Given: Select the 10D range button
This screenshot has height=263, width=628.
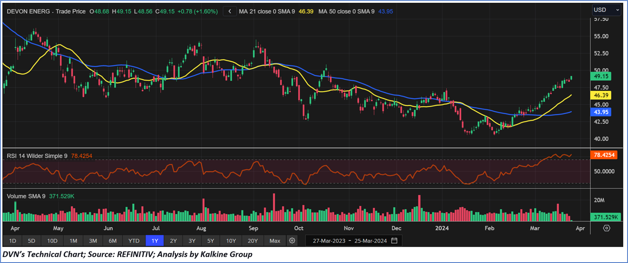Looking at the screenshot, I should 52,241.
